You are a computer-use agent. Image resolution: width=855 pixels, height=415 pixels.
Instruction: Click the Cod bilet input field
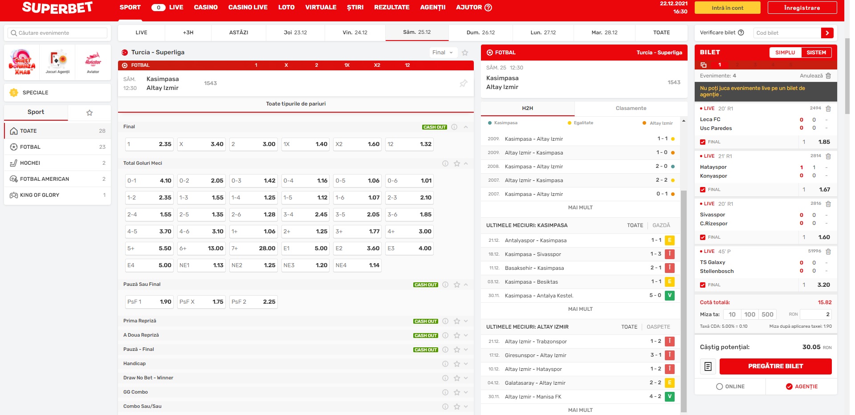pyautogui.click(x=787, y=33)
